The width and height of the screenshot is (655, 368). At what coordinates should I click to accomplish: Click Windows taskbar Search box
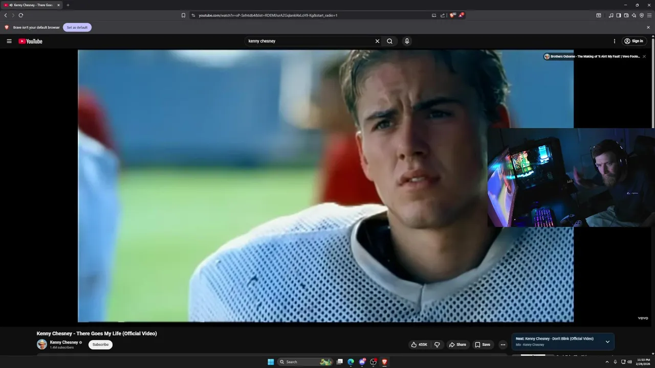coord(305,362)
